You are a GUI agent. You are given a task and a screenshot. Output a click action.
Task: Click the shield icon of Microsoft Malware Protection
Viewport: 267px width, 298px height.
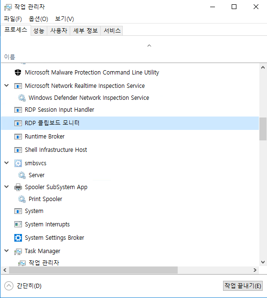18,73
